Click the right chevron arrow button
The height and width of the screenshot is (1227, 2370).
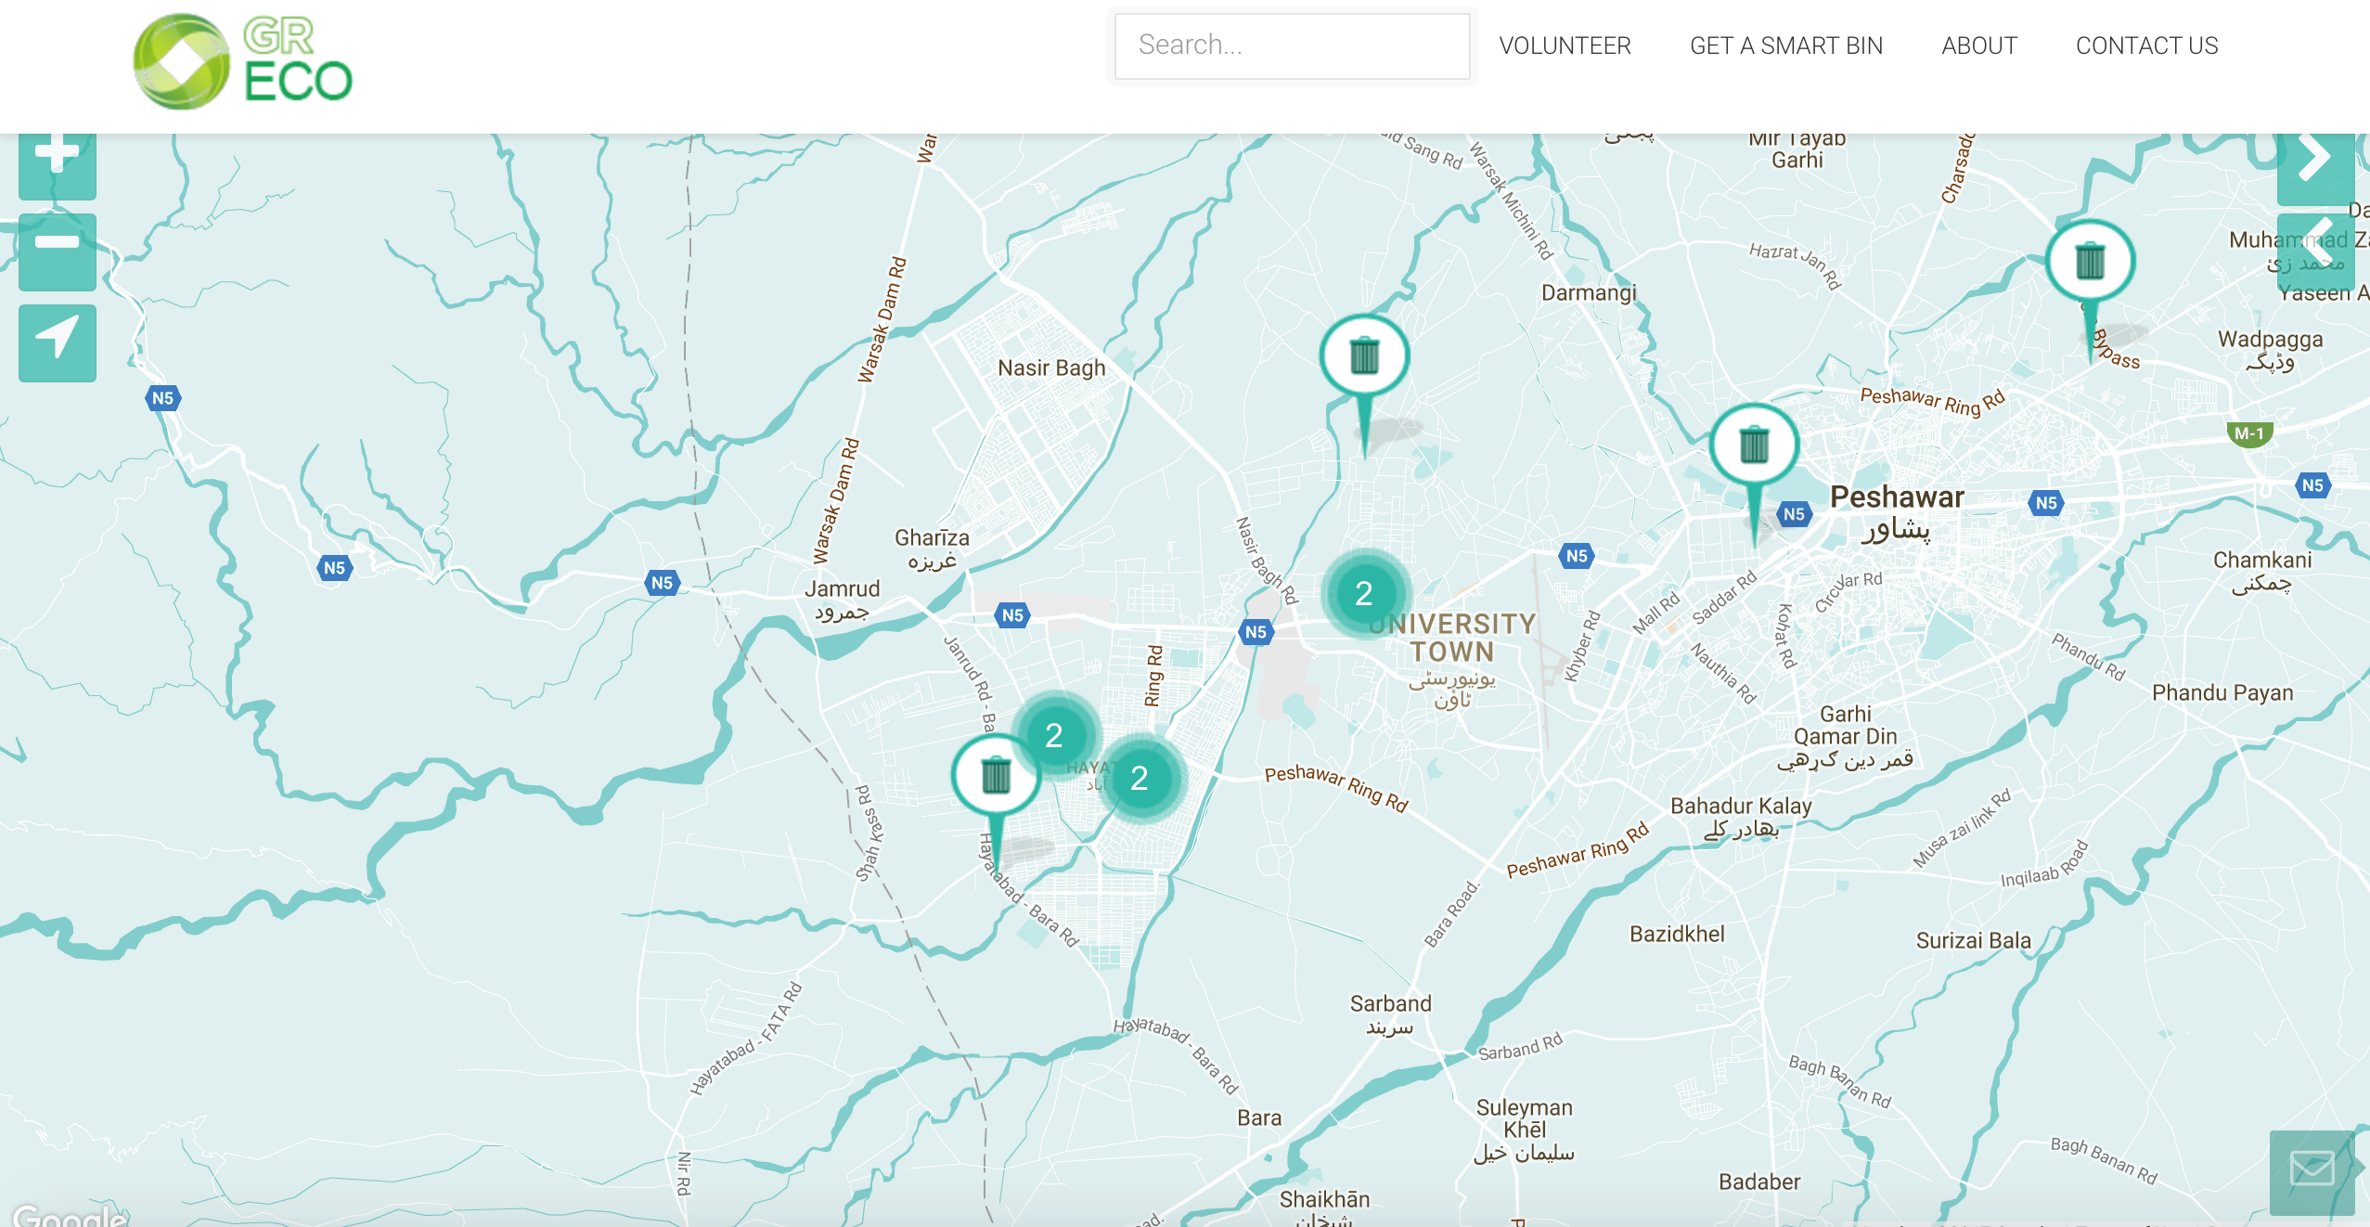[x=2315, y=163]
